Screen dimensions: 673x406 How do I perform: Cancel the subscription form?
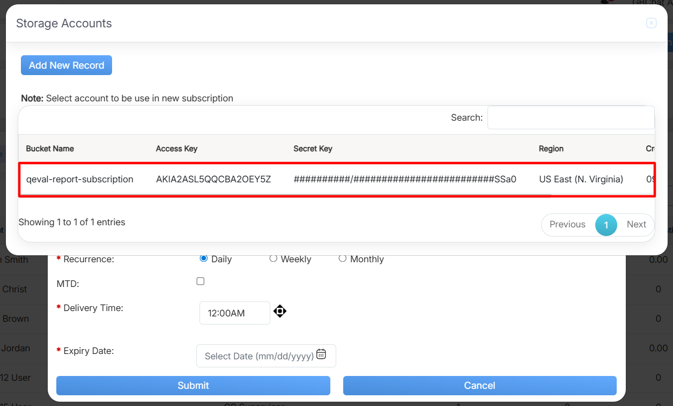click(x=480, y=386)
